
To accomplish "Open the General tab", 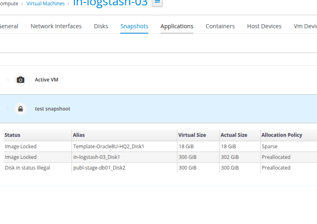I will [x=9, y=26].
